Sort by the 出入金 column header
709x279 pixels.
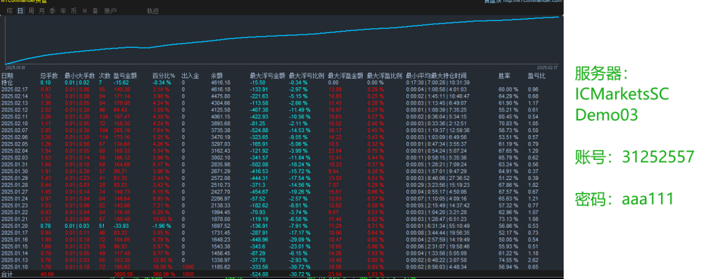[x=190, y=76]
